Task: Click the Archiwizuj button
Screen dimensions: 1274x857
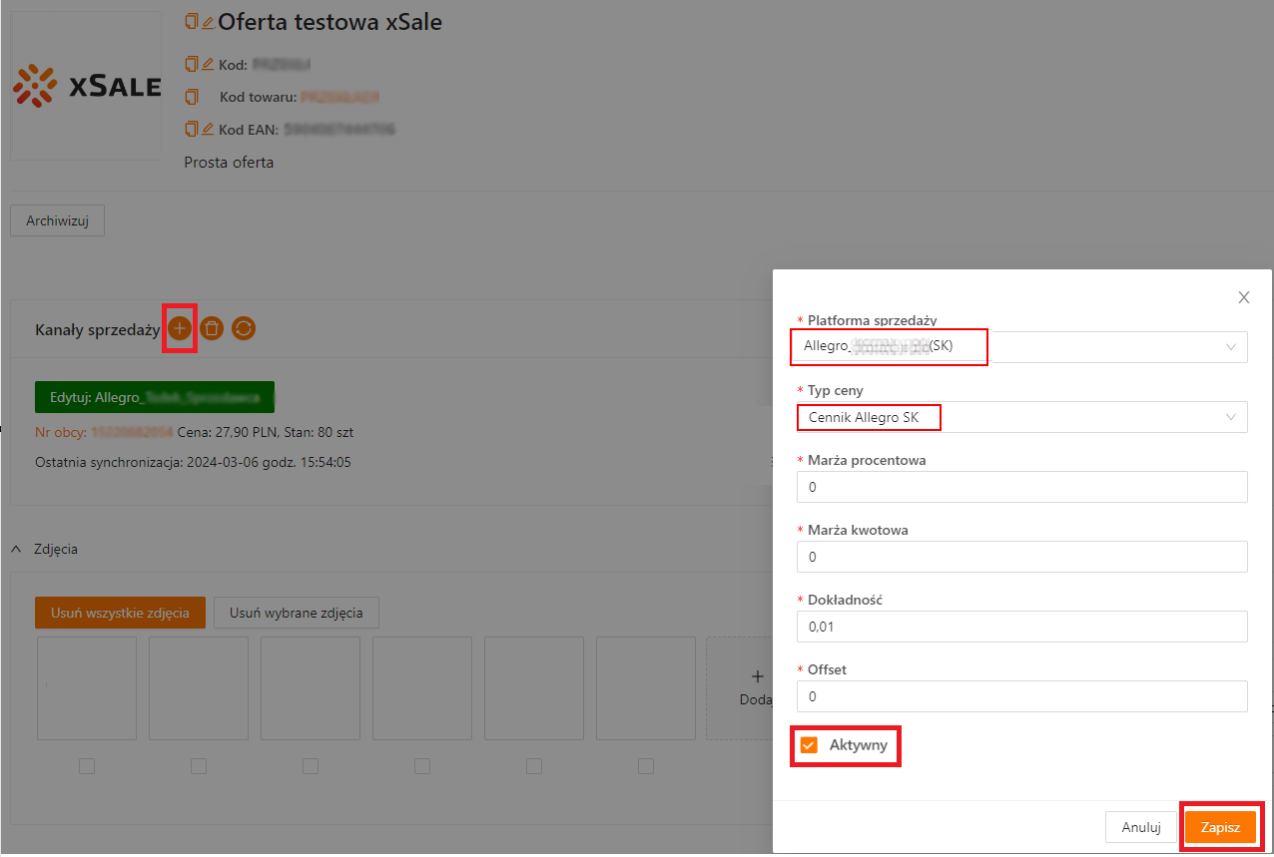Action: coord(57,221)
